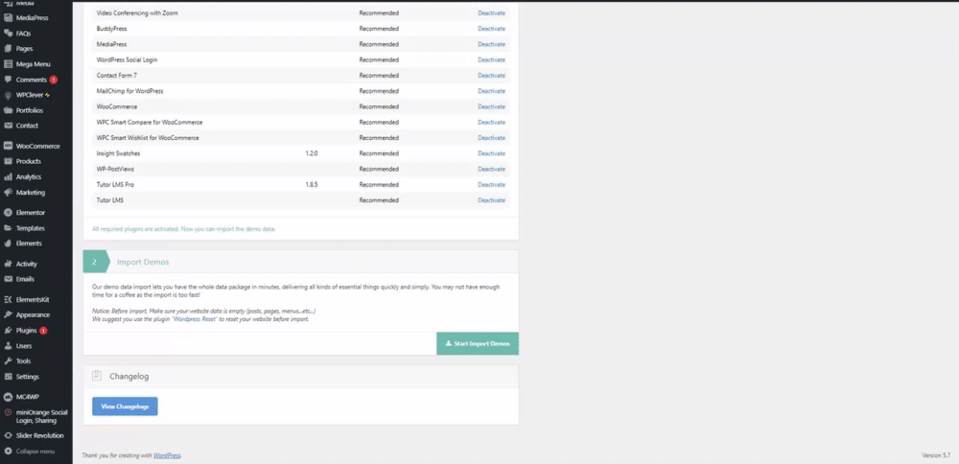
Task: Deactivate the Insight Swatches plugin
Action: pyautogui.click(x=492, y=153)
